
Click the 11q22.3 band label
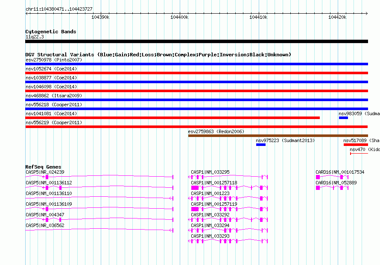pyautogui.click(x=35, y=37)
